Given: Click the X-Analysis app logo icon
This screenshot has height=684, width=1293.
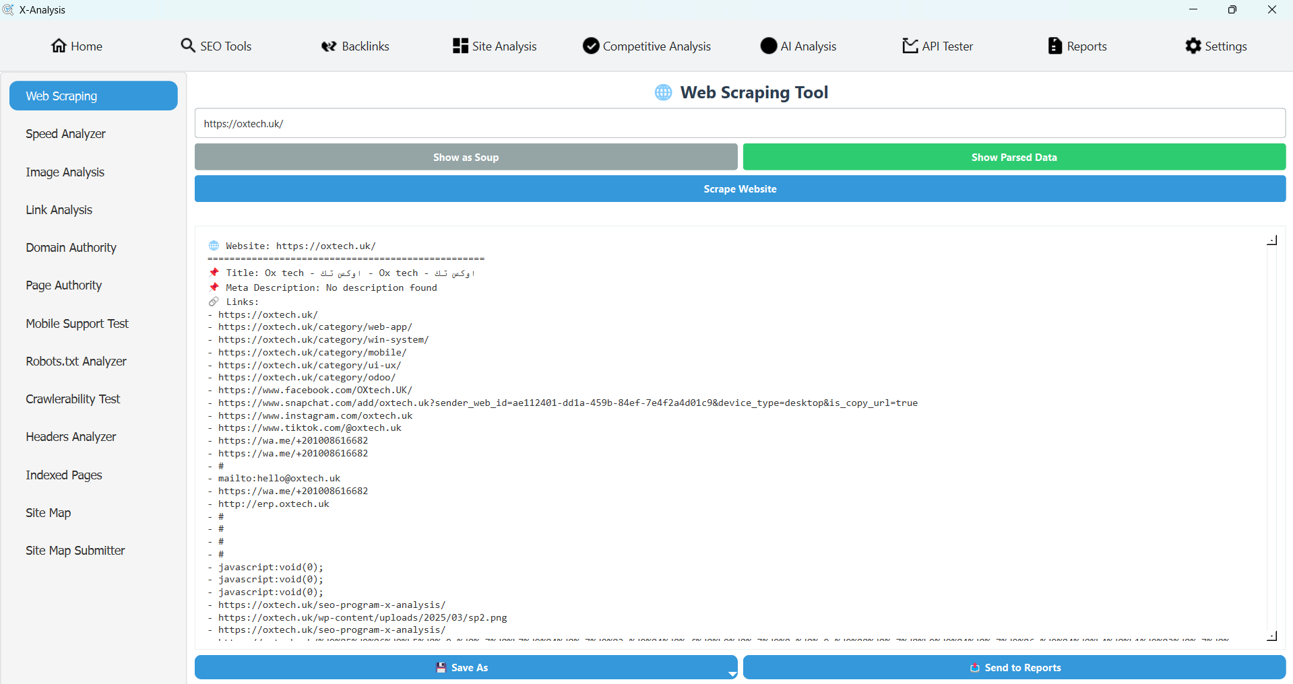Looking at the screenshot, I should (8, 9).
